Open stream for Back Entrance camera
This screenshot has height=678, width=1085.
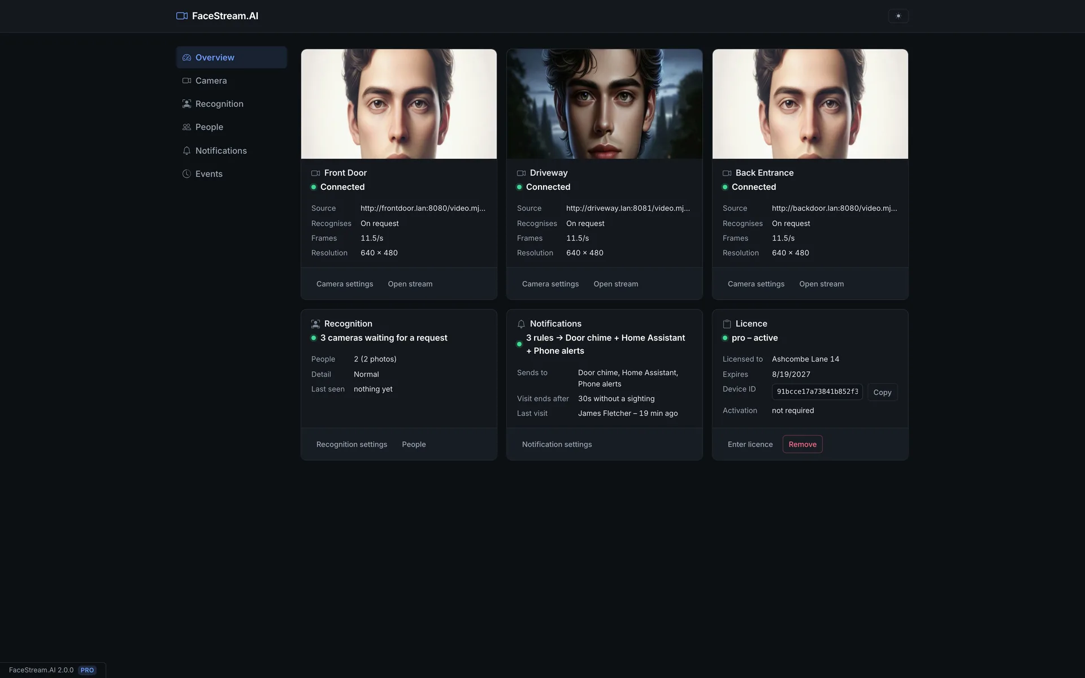click(x=822, y=284)
